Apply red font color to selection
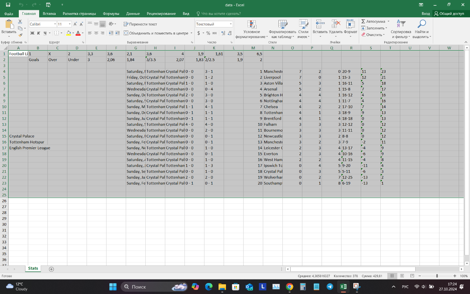 click(x=78, y=33)
